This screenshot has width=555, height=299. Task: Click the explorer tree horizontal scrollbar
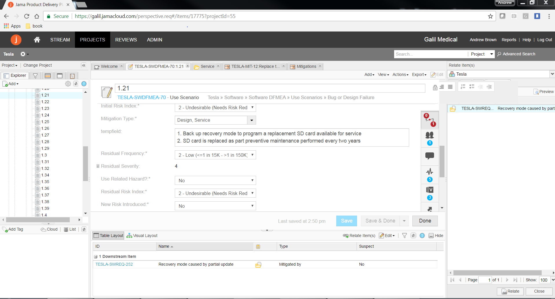click(x=38, y=220)
